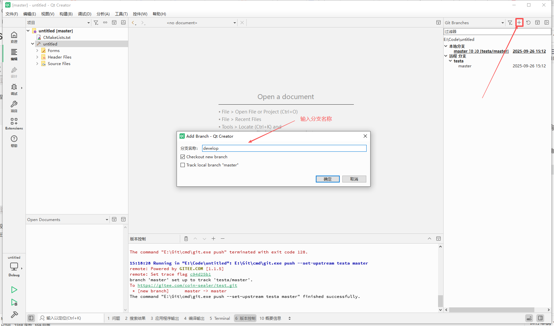Open the gitee.com test.git link
Screen dimensions: 554x326
click(x=187, y=285)
